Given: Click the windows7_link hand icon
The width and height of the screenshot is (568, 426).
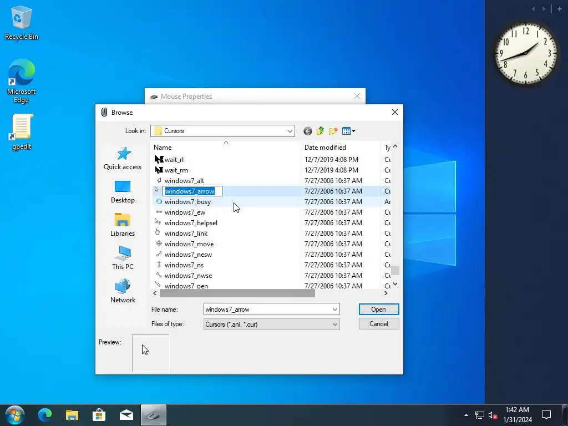Looking at the screenshot, I should (158, 232).
